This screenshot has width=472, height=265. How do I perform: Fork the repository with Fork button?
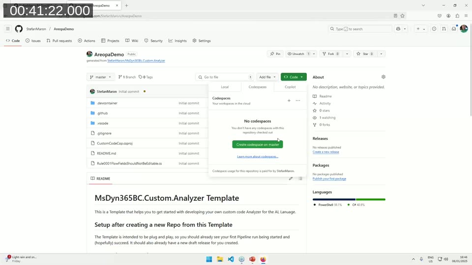click(331, 54)
